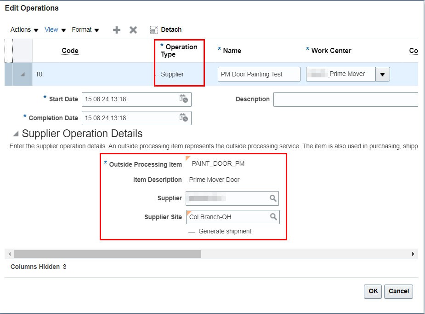Collapse the Supplier Operation Details section
Image resolution: width=425 pixels, height=314 pixels.
click(15, 134)
